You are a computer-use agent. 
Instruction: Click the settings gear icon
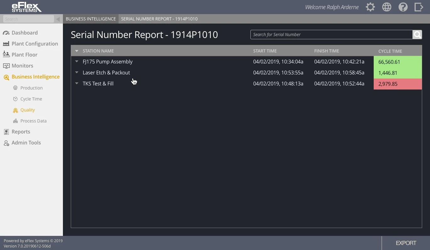(x=370, y=7)
